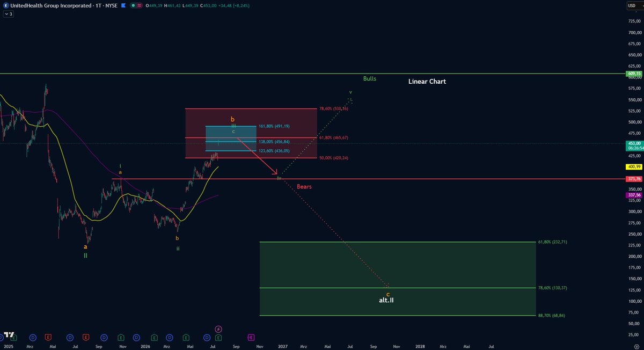Click the 2026 label on time axis
This screenshot has width=644, height=350.
(145, 346)
